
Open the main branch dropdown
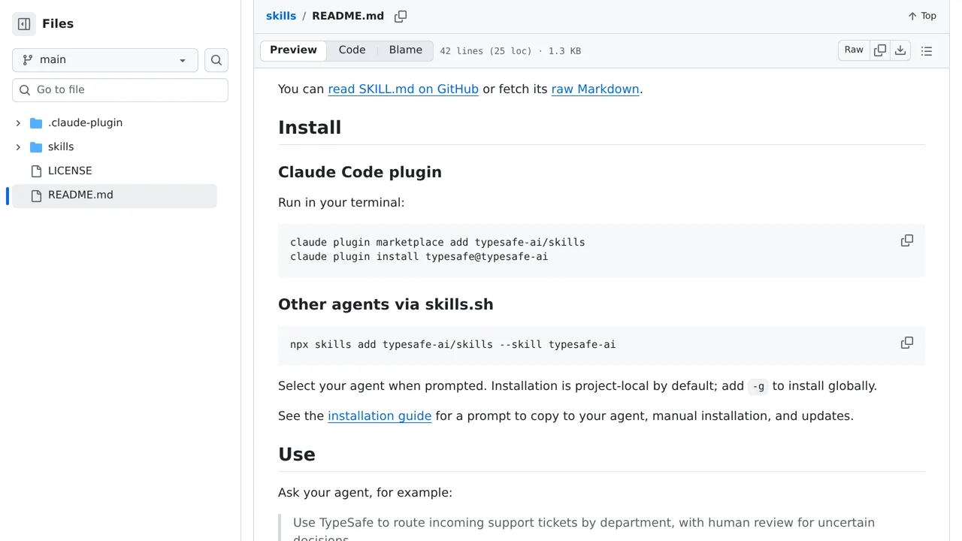point(105,60)
